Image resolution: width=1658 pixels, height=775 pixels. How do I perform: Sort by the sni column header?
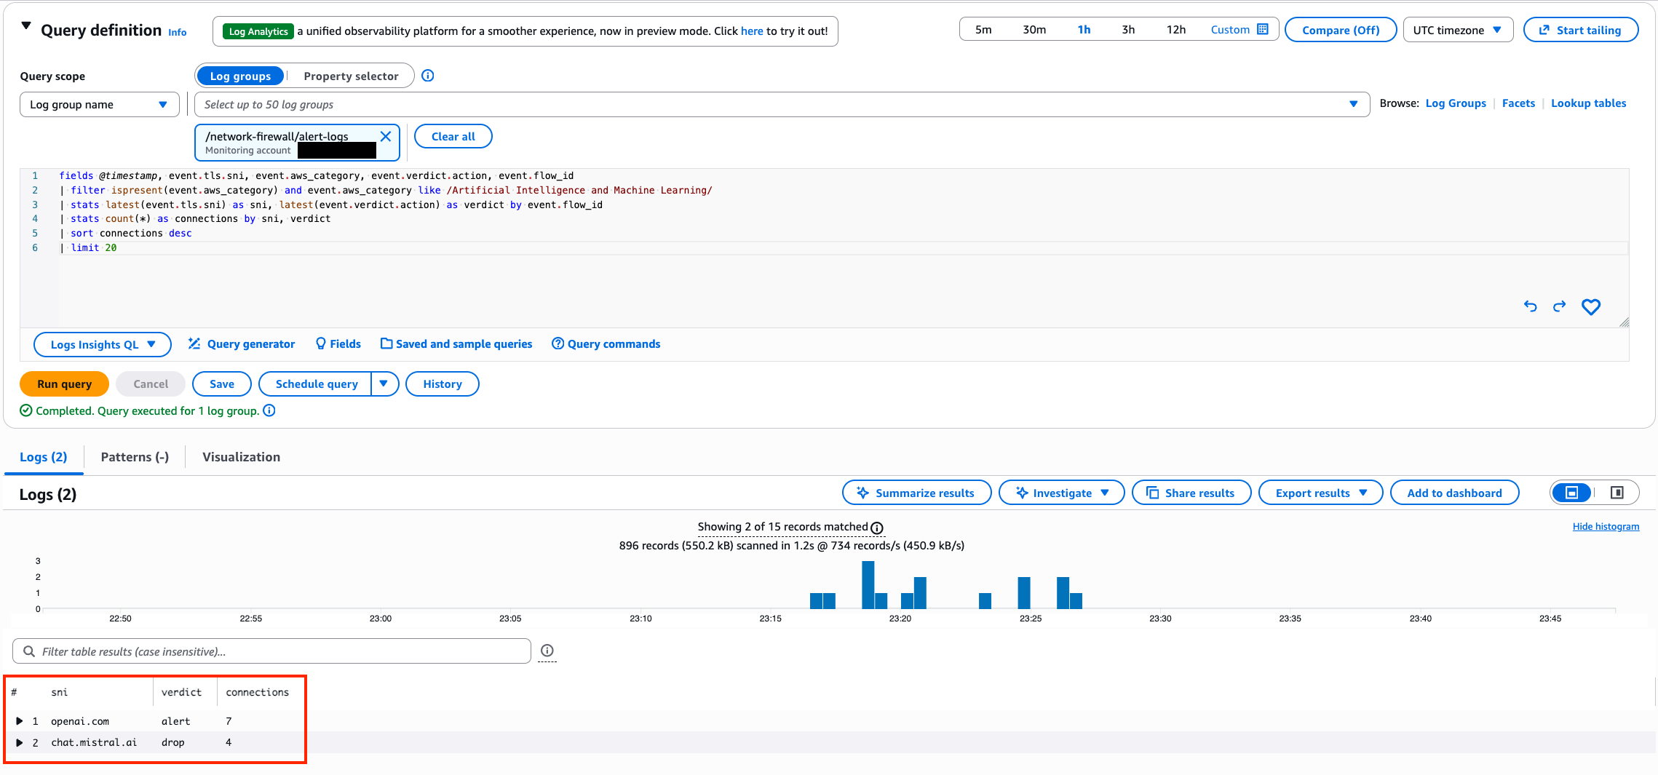(60, 692)
